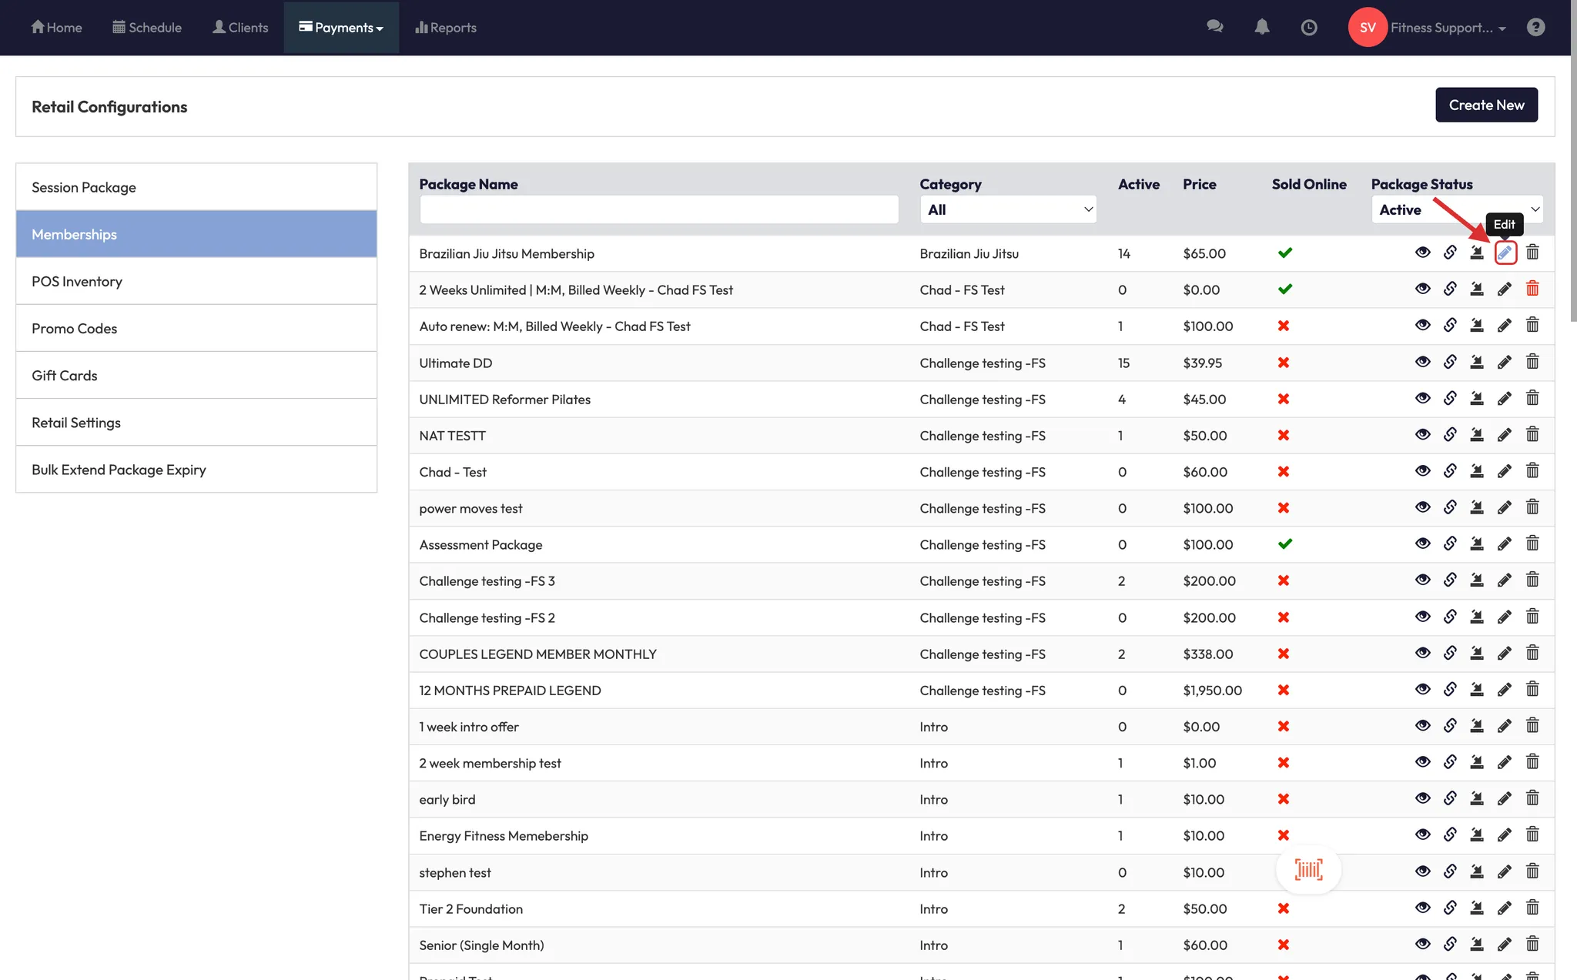Click the Package Name search field
The width and height of the screenshot is (1577, 980).
coord(658,209)
